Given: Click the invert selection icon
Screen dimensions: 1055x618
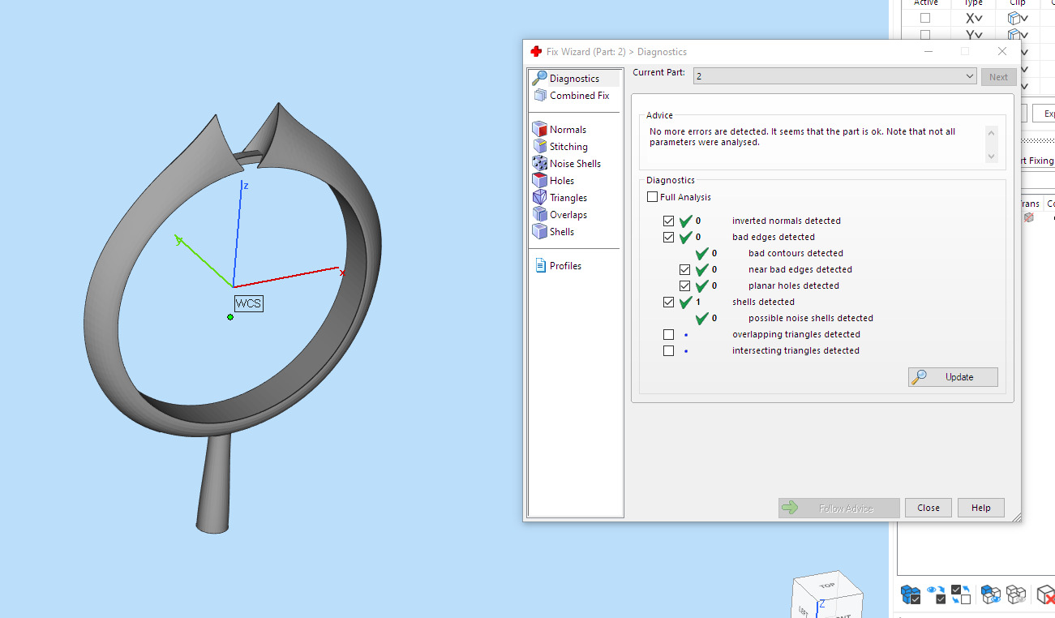Looking at the screenshot, I should [961, 594].
